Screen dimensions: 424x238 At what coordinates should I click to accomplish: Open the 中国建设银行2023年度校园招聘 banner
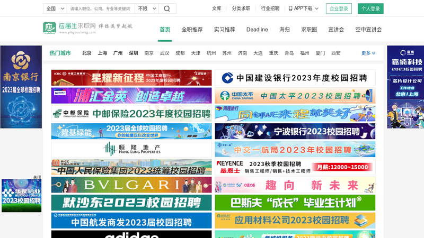[x=295, y=78]
